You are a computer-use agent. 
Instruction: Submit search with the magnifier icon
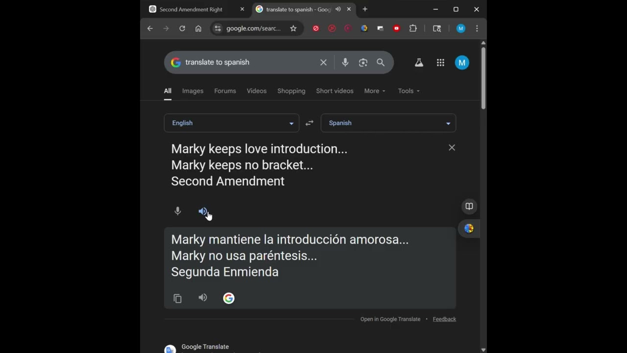pos(381,62)
